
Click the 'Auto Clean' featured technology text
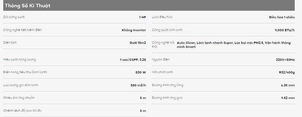tap(186, 43)
